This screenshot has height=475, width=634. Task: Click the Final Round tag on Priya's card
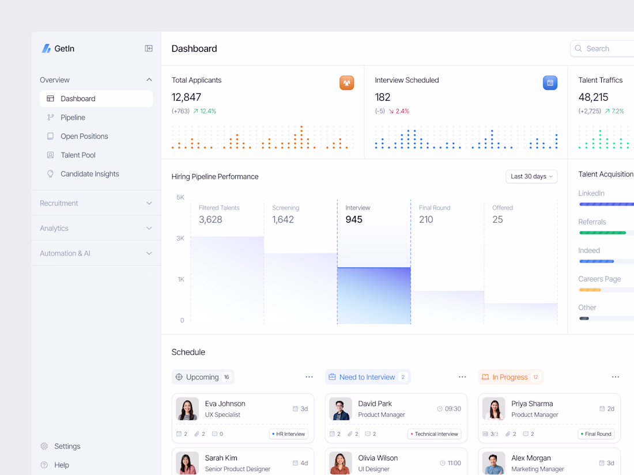596,434
